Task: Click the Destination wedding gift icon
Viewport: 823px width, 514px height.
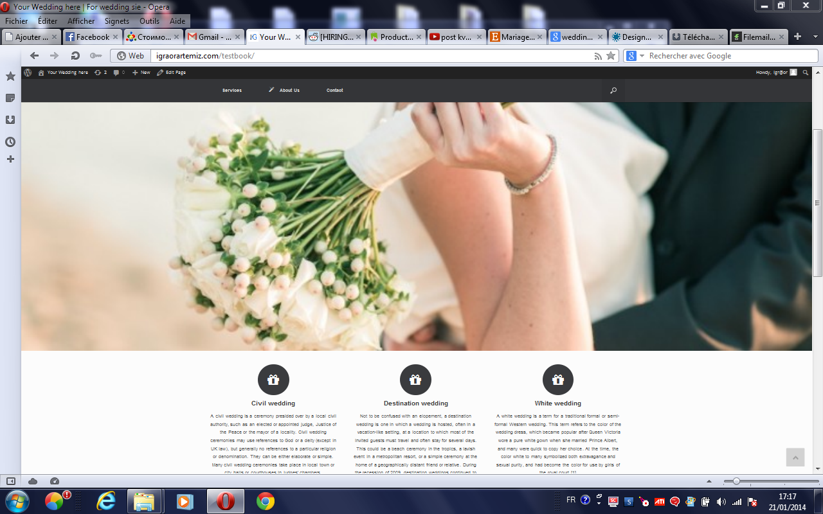Action: (x=415, y=380)
